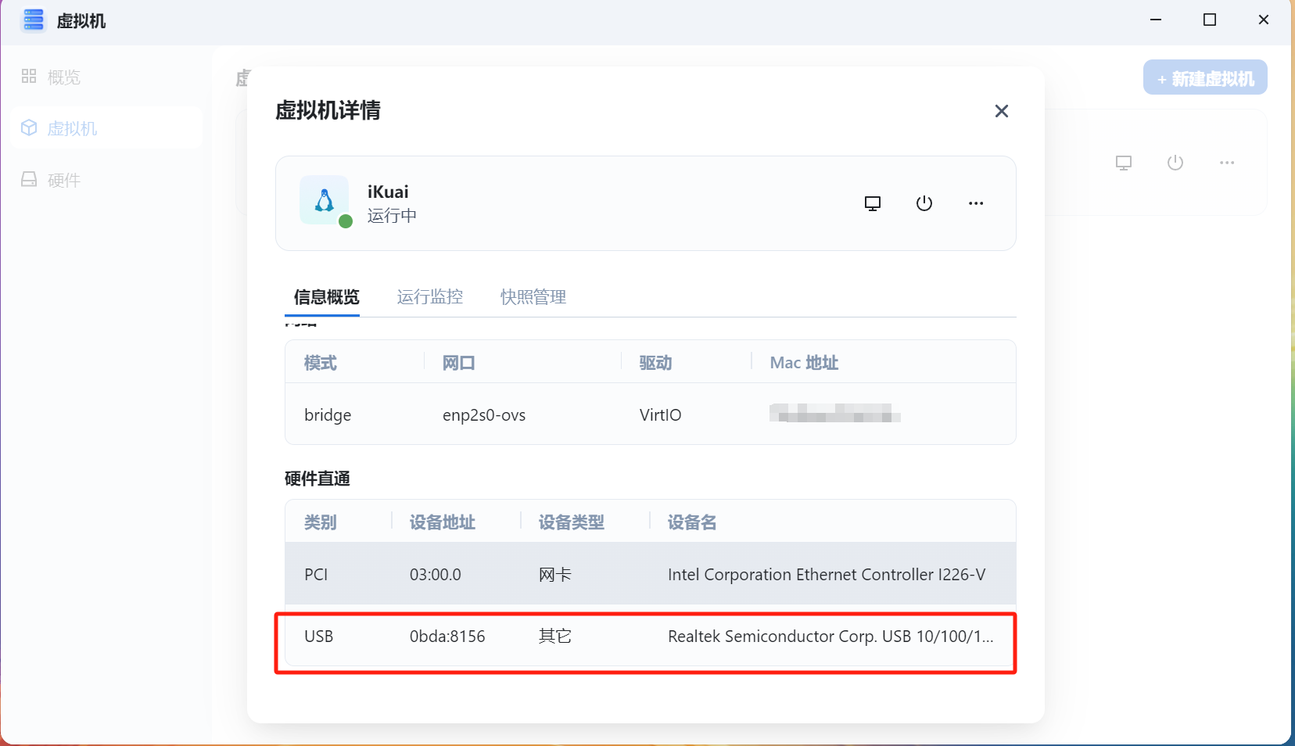
Task: Switch to 信息概览 tab
Action: tap(327, 297)
